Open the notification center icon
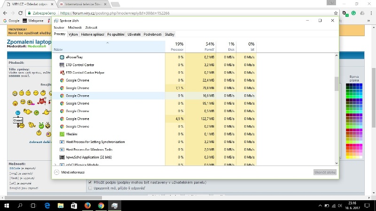Image resolution: width=376 pixels, height=211 pixels. coord(367,205)
